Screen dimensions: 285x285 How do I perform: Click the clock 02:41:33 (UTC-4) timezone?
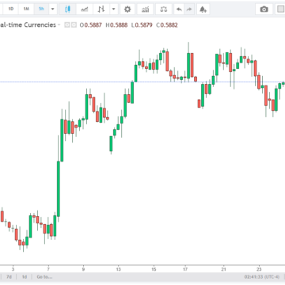pos(261,277)
